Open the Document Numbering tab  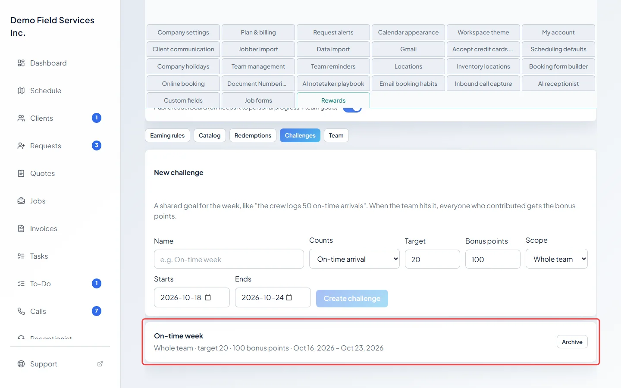pos(258,84)
